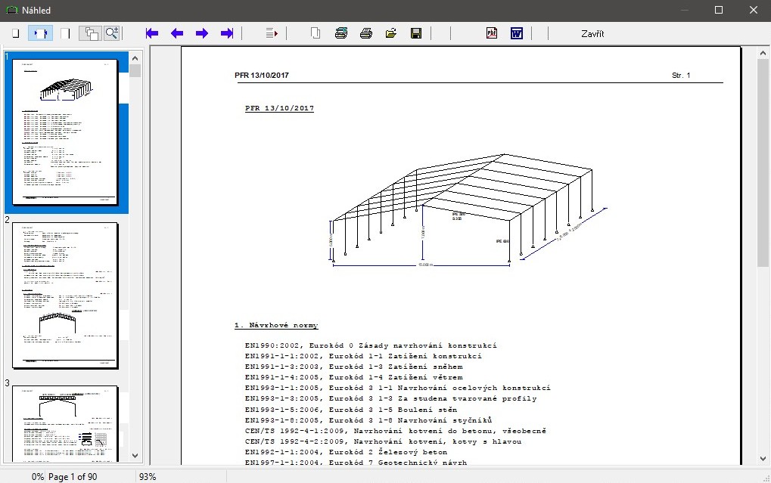
Task: Click thumbnail panel scroll down arrow
Action: 135,456
